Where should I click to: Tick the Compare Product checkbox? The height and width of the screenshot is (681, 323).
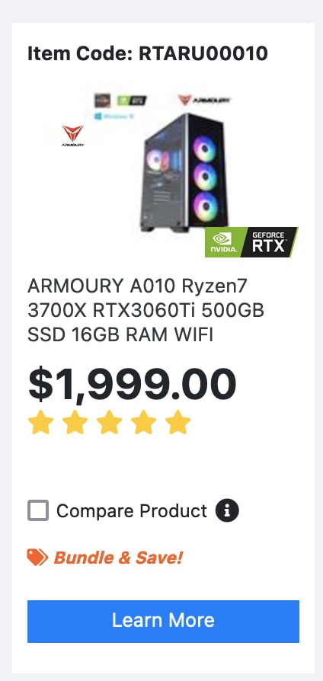(38, 510)
